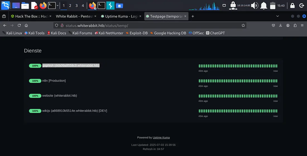Go to the Firefox home page
Image resolution: width=307 pixels, height=156 pixels.
tap(26, 25)
